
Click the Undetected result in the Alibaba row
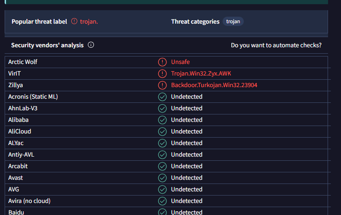(186, 120)
